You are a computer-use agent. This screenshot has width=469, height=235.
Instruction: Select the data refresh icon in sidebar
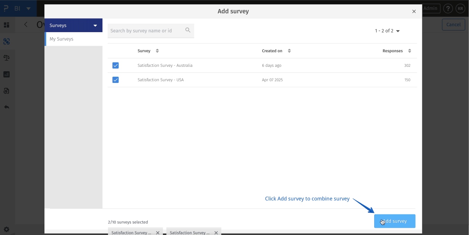point(6,91)
